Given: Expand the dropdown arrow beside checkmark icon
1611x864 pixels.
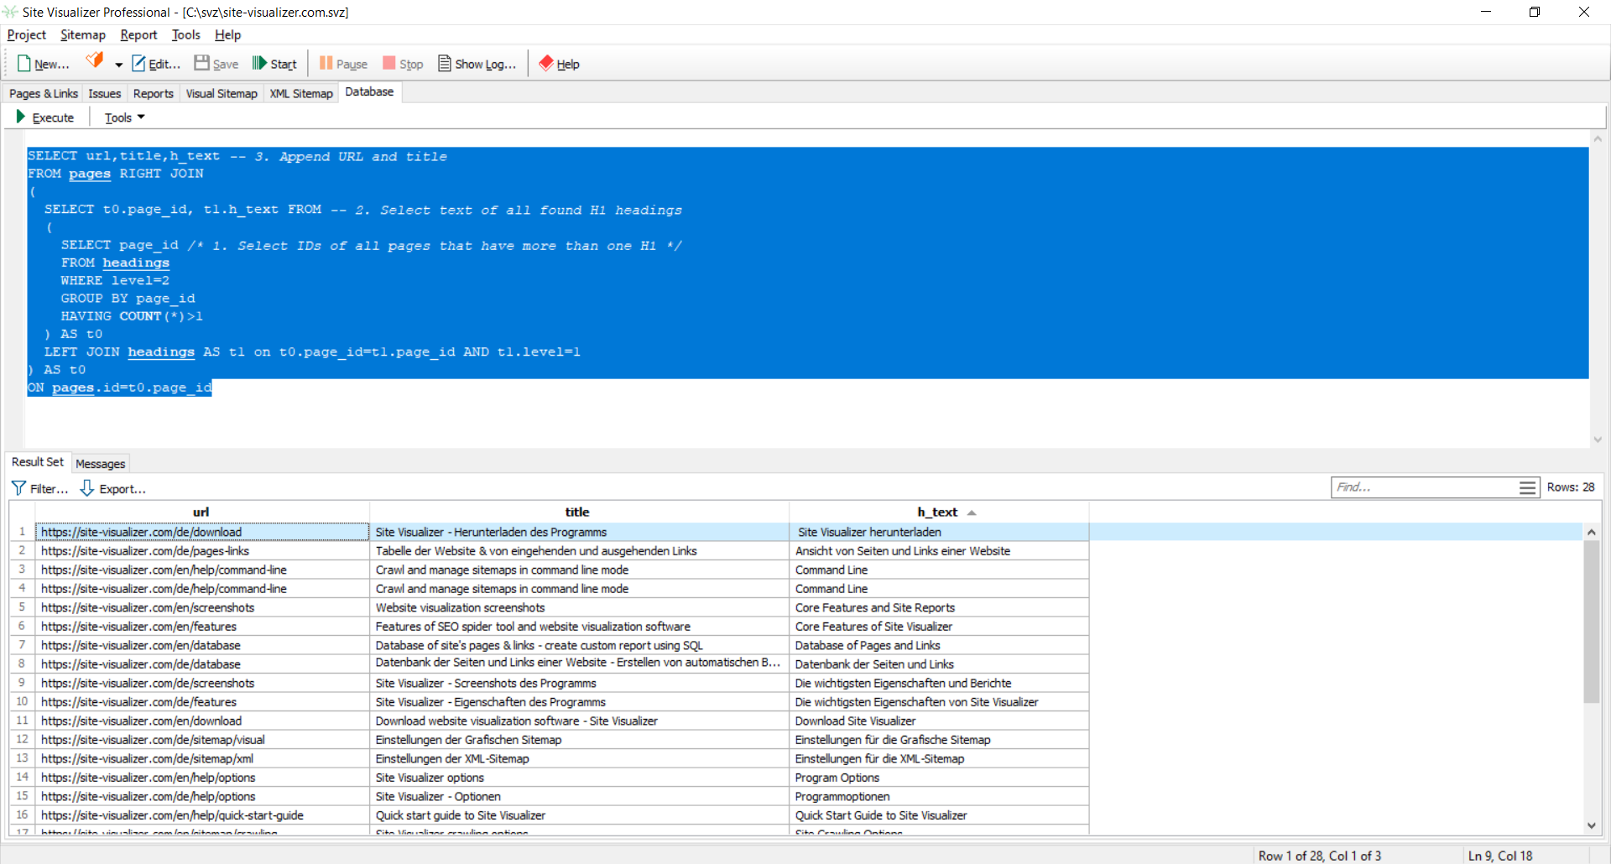Looking at the screenshot, I should coord(118,65).
